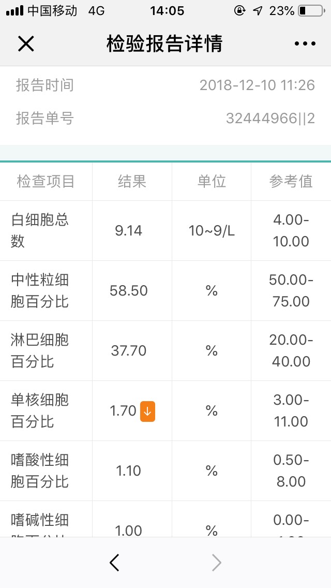This screenshot has width=331, height=588.
Task: Select the 检查项目 column header
Action: click(46, 182)
